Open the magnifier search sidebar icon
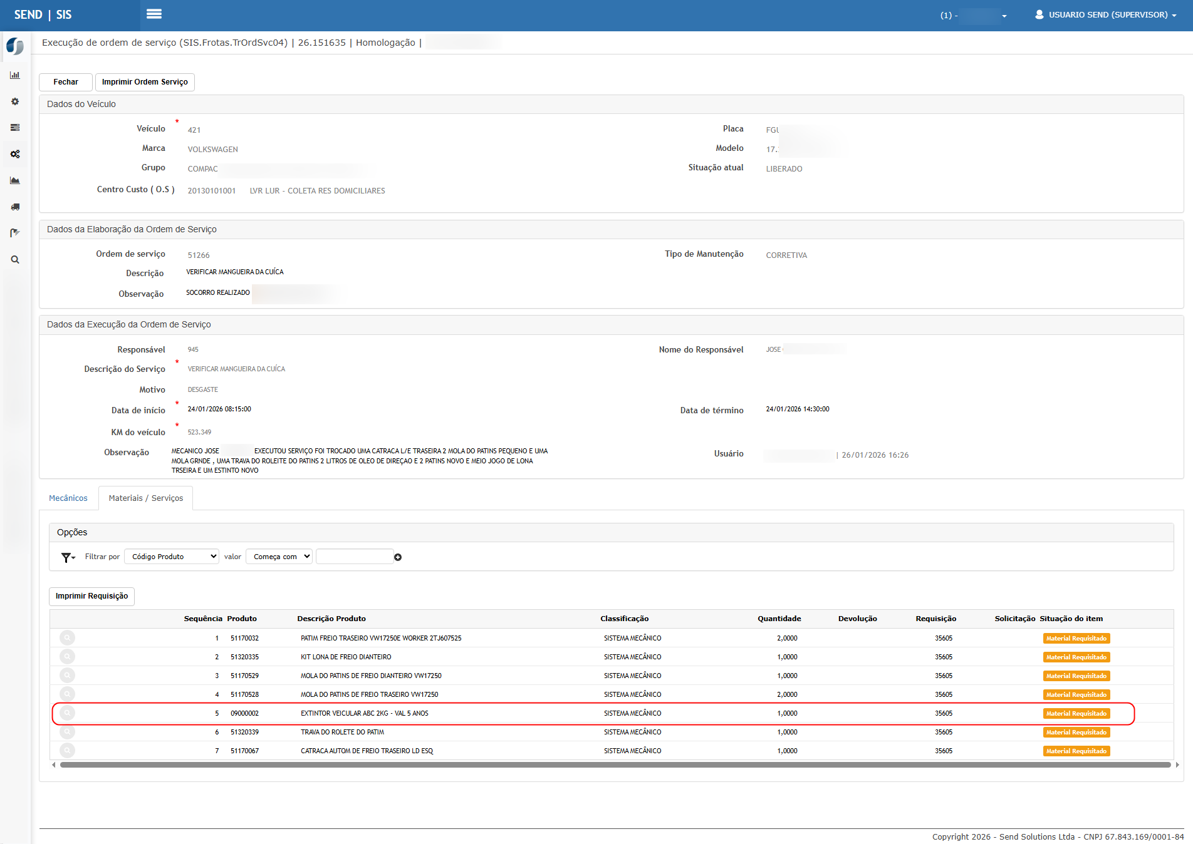 point(15,259)
